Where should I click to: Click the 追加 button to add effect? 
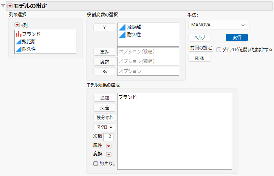[x=104, y=98]
